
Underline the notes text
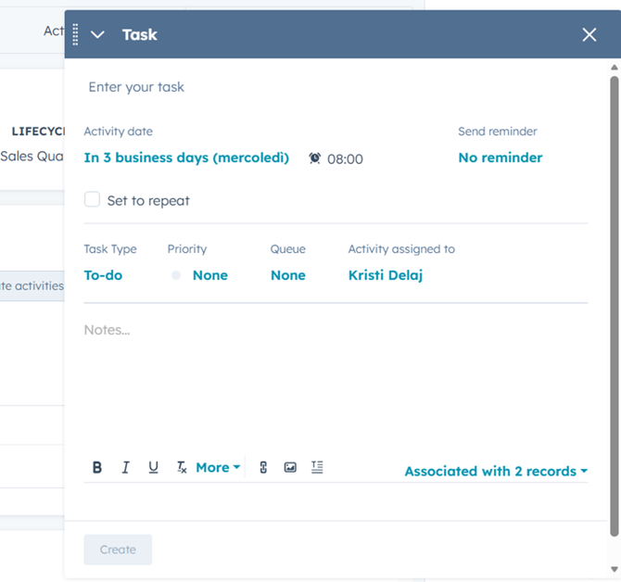(x=153, y=468)
